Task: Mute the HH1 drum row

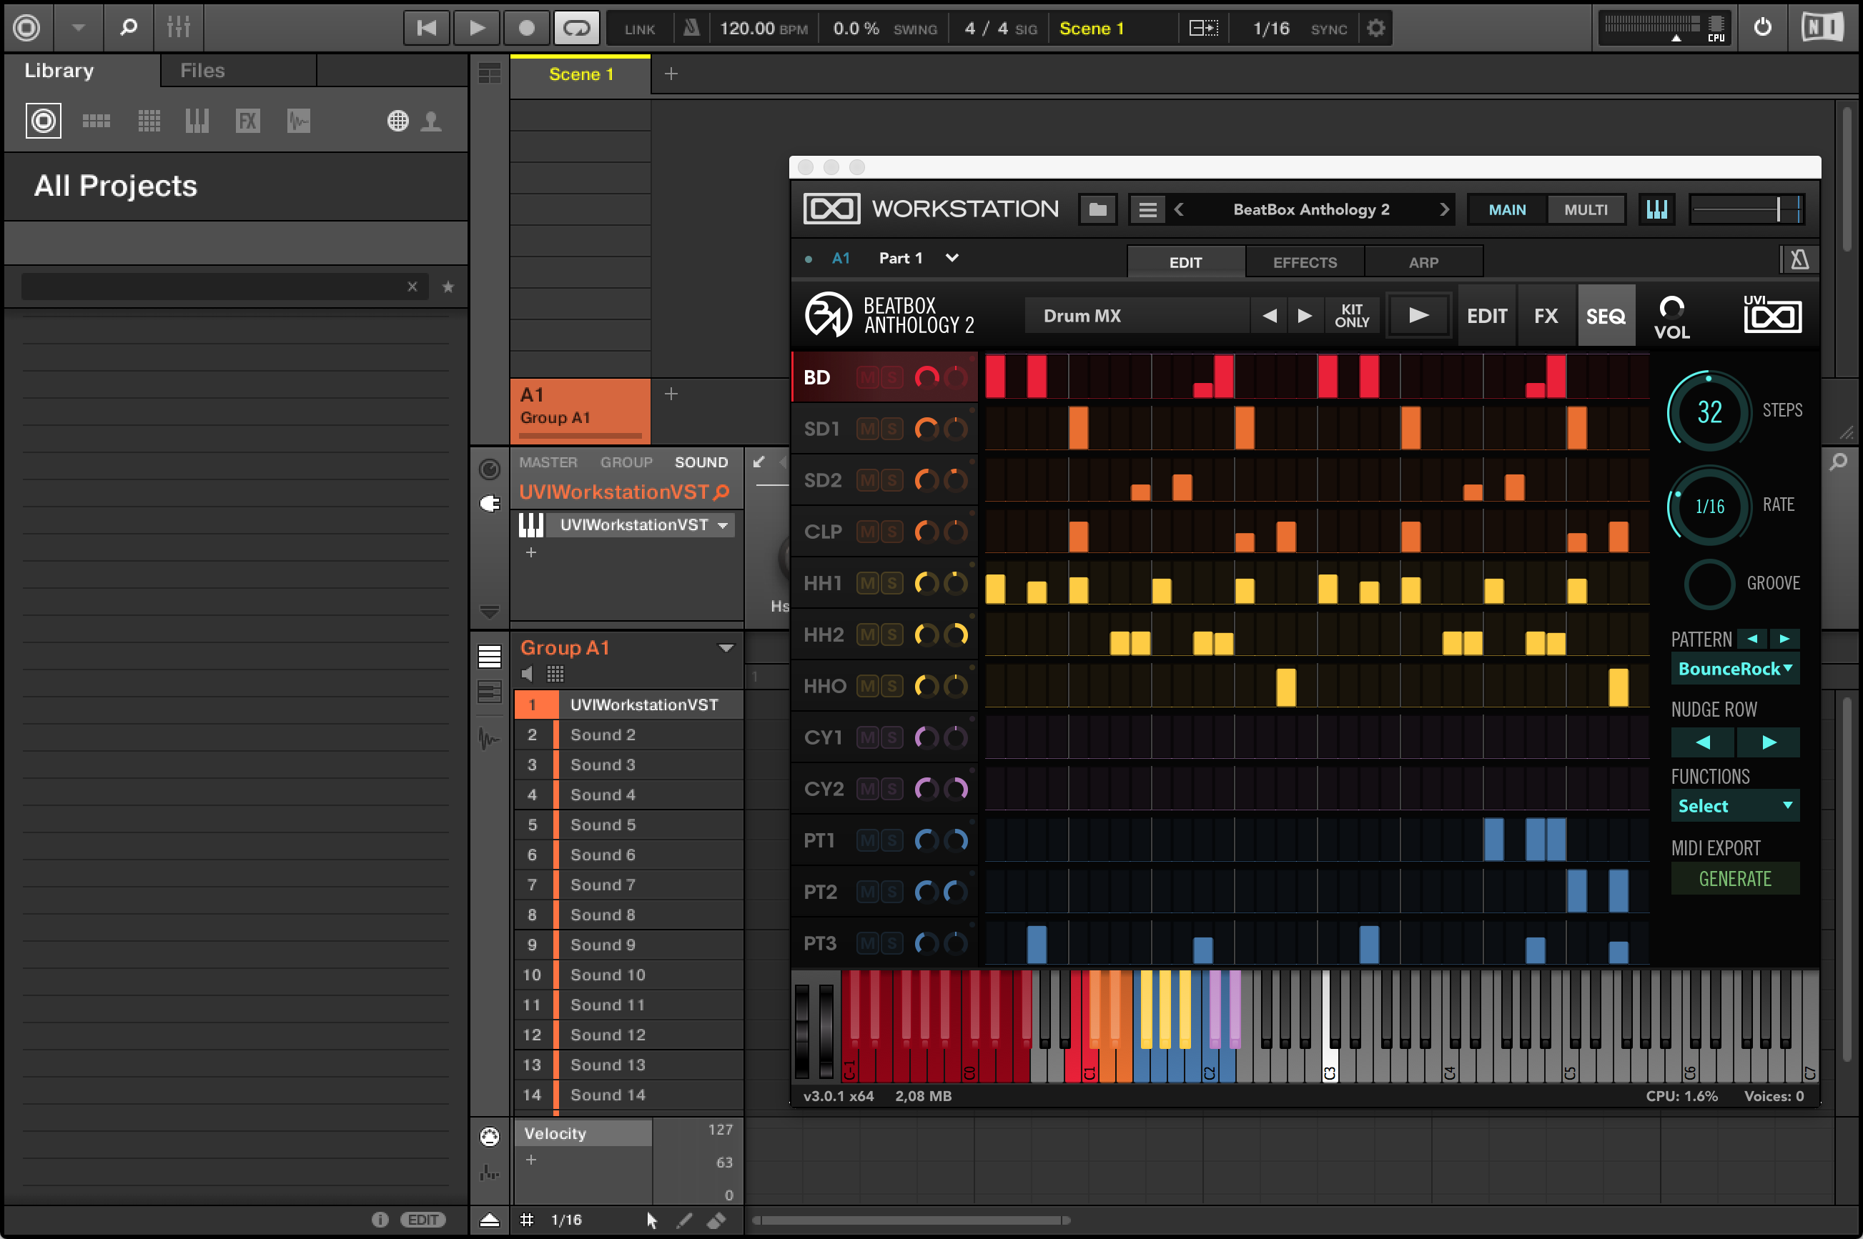Action: [868, 583]
